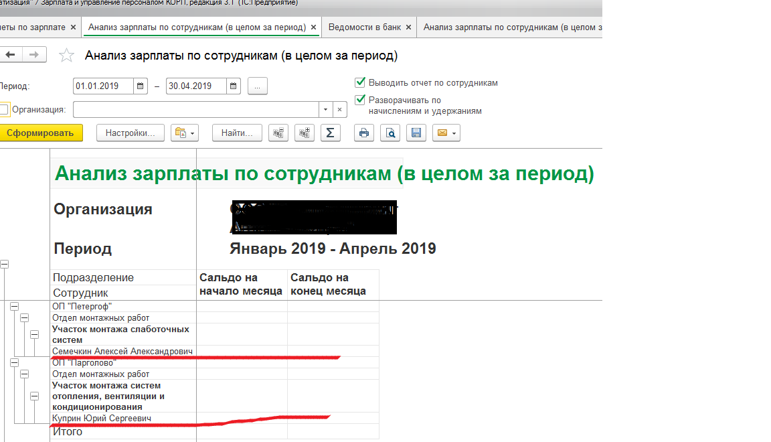
Task: Print the report with printer icon
Action: coord(364,133)
